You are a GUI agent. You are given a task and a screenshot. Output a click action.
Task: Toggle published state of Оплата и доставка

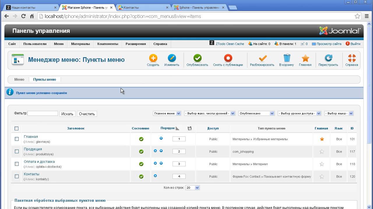point(141,164)
